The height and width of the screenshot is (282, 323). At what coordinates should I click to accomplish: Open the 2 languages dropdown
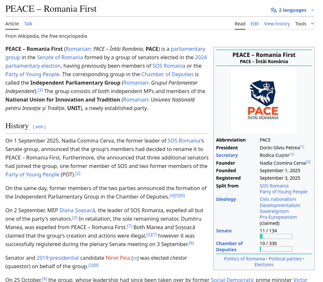pyautogui.click(x=292, y=10)
